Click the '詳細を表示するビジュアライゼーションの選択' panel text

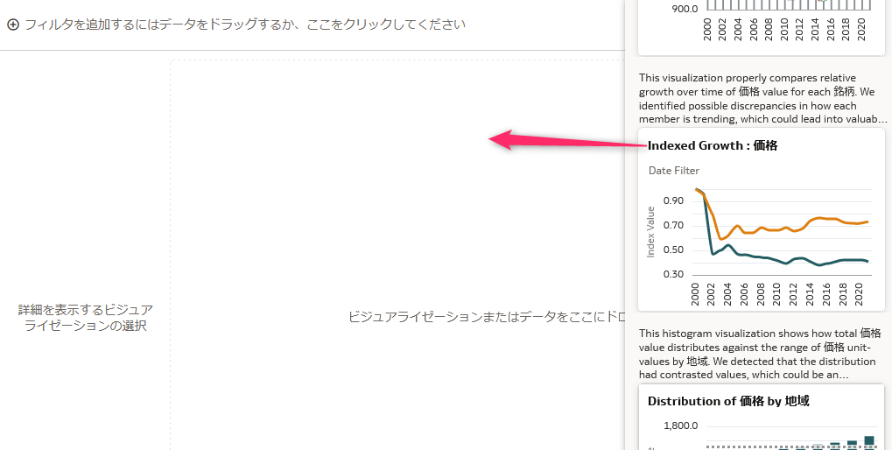coord(85,318)
